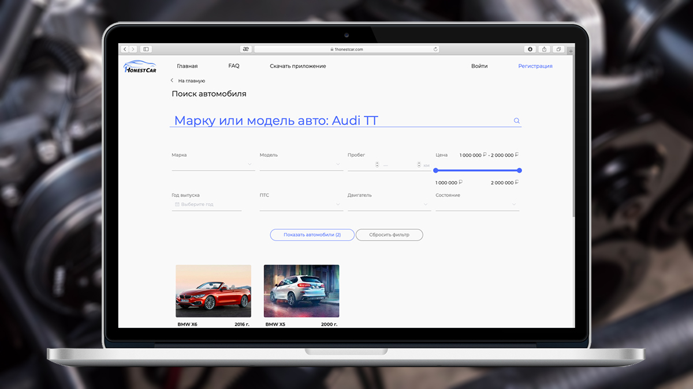Click the '2000 г.' year text

329,324
